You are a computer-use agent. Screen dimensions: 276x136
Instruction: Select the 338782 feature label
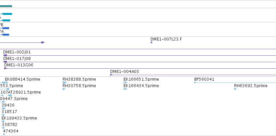coord(9,125)
